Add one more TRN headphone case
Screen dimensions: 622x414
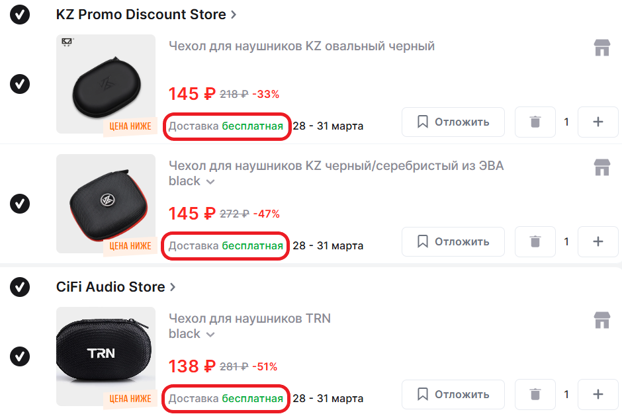pyautogui.click(x=598, y=394)
